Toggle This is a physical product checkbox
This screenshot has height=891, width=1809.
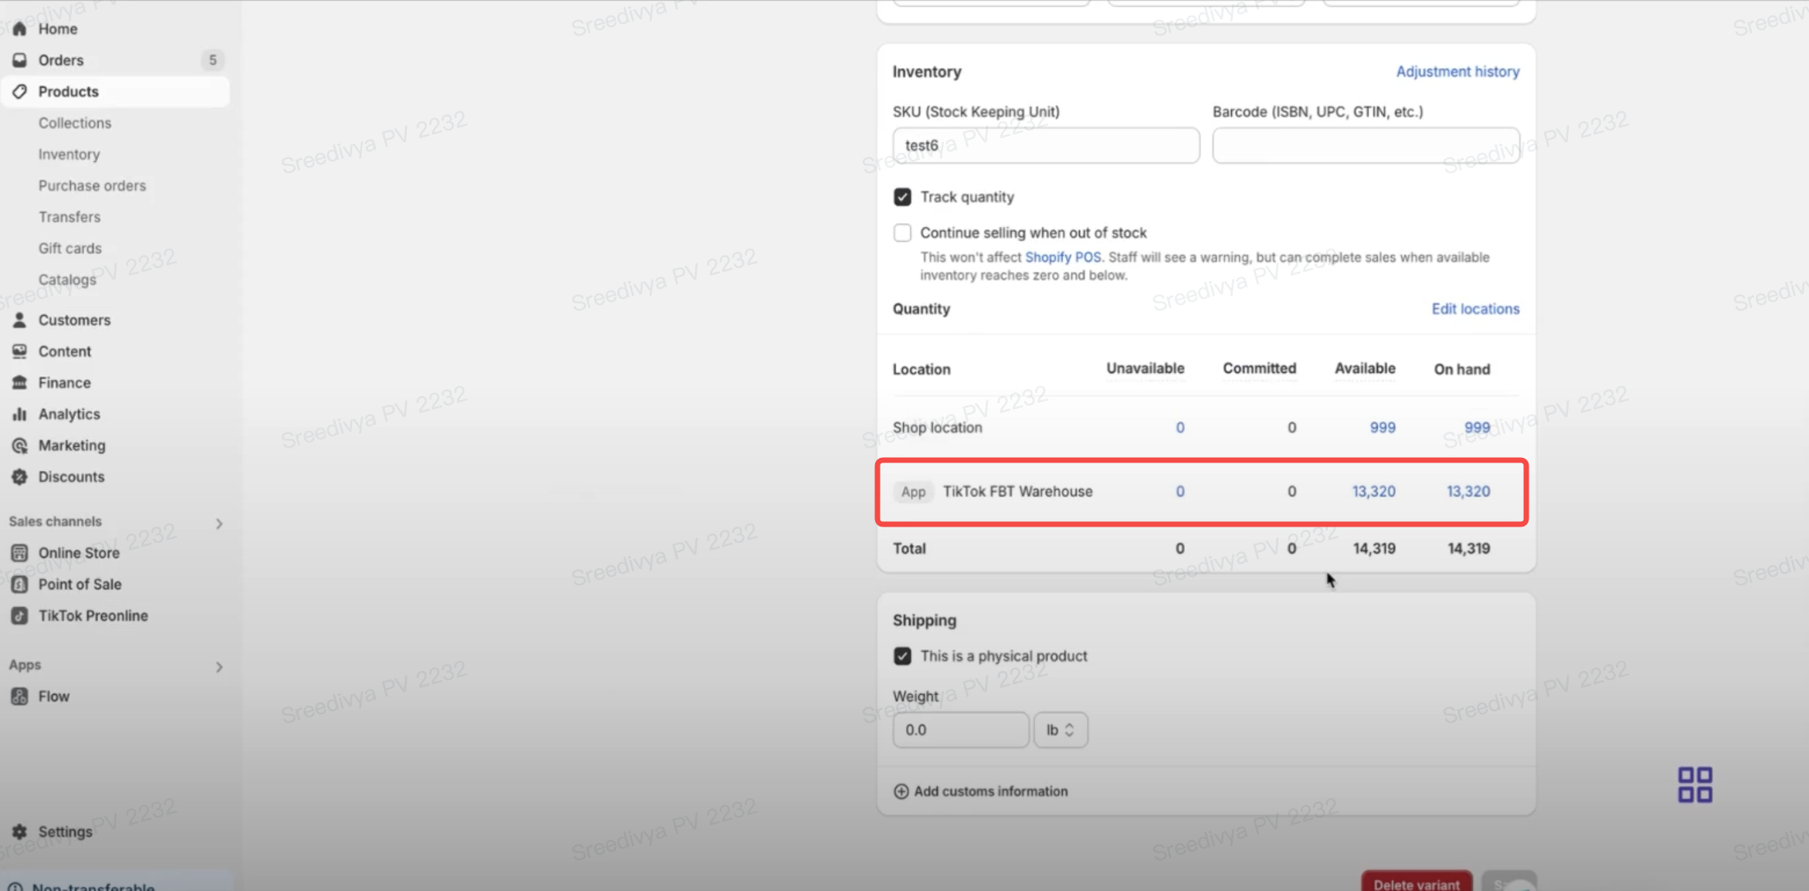(x=902, y=656)
